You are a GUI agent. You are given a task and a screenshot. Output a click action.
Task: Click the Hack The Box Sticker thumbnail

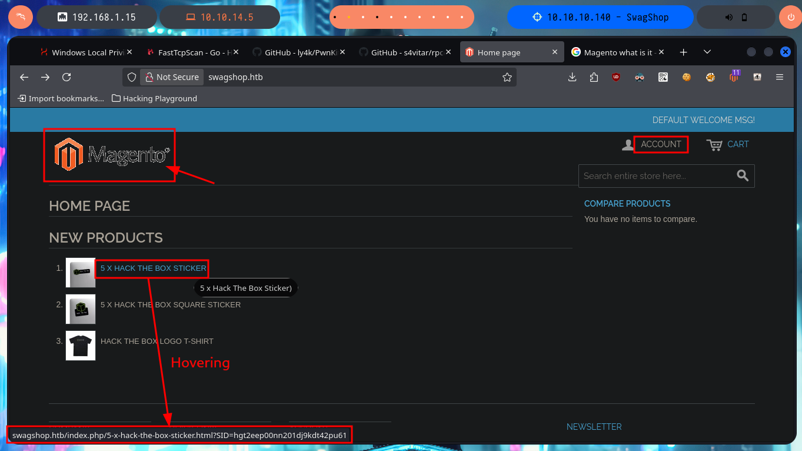coord(81,273)
